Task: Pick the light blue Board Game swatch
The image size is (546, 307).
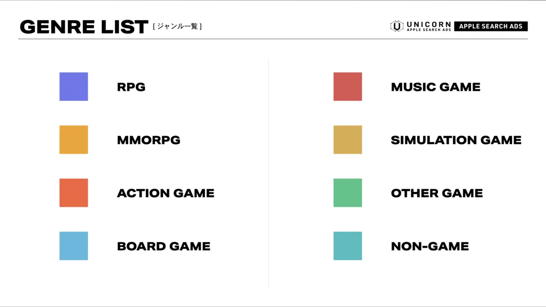Action: pos(74,246)
